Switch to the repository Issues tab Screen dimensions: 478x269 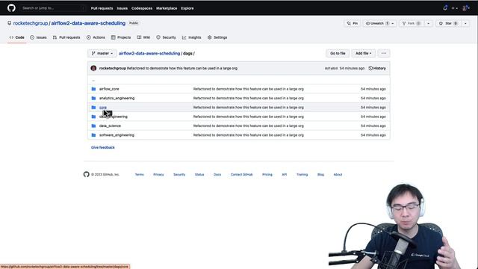tap(38, 37)
